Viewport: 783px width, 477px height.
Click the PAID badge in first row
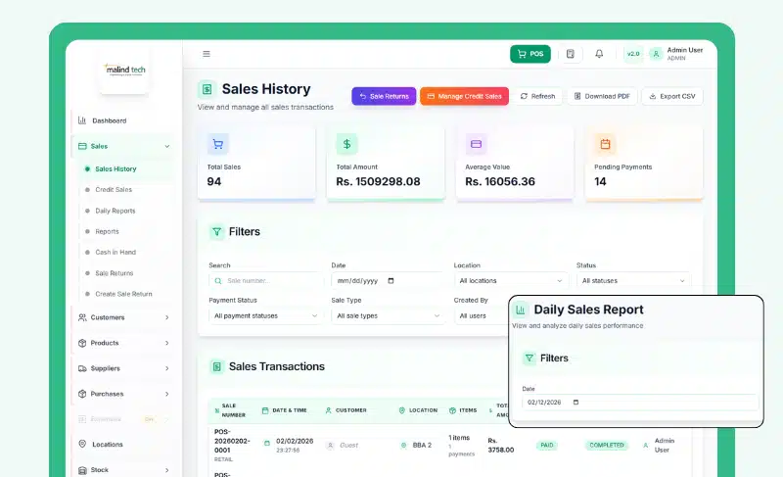(547, 445)
